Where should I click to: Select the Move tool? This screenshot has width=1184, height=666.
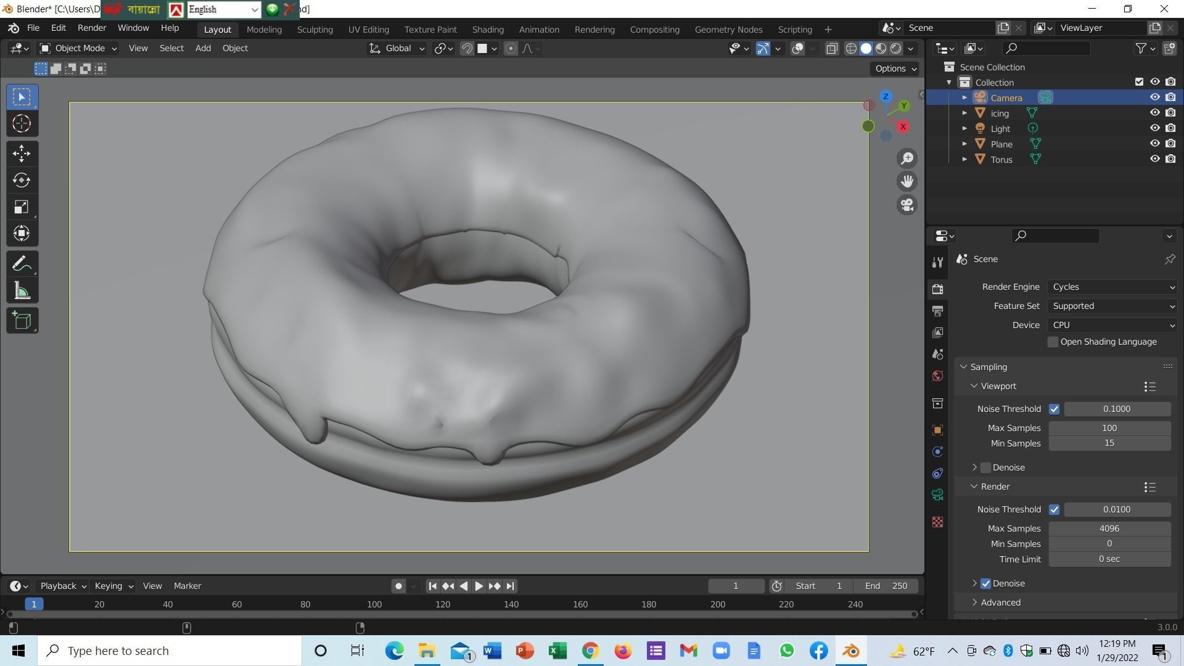point(22,153)
